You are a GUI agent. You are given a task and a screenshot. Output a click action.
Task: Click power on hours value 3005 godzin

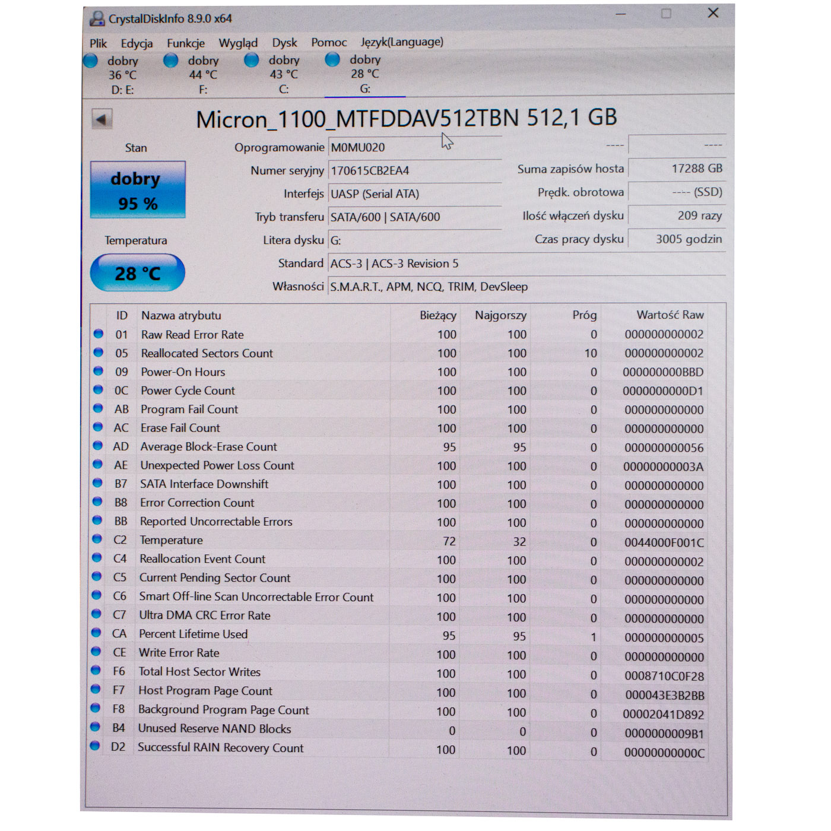click(677, 239)
